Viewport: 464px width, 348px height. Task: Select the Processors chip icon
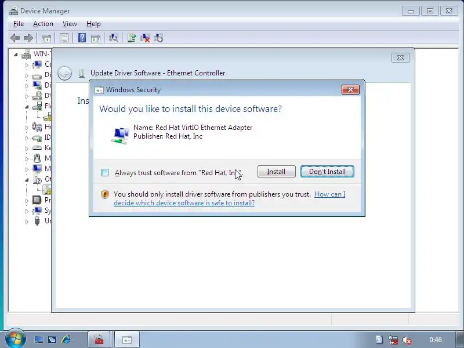[x=37, y=200]
